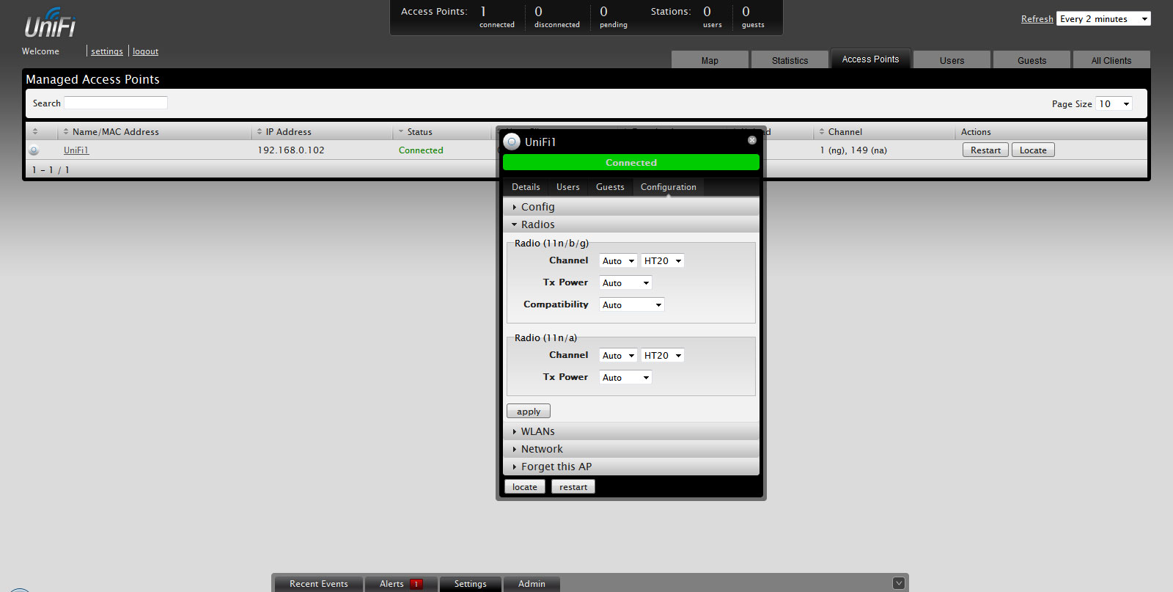This screenshot has height=592, width=1173.
Task: Sort table by the IP Address column icon
Action: pyautogui.click(x=259, y=132)
